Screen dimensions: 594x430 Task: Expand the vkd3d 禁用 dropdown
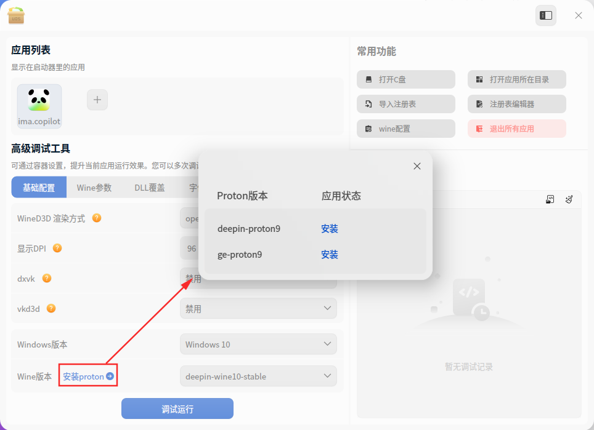click(258, 309)
